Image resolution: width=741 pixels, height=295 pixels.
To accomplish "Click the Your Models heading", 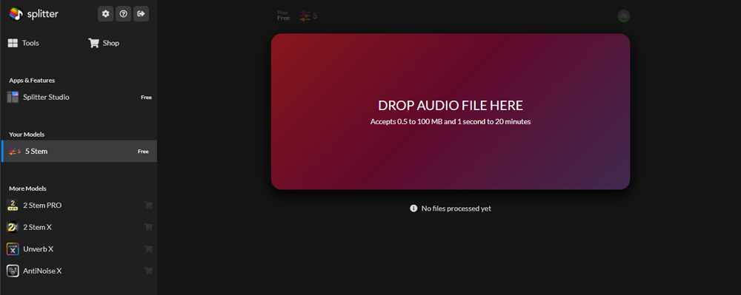I will (x=27, y=135).
